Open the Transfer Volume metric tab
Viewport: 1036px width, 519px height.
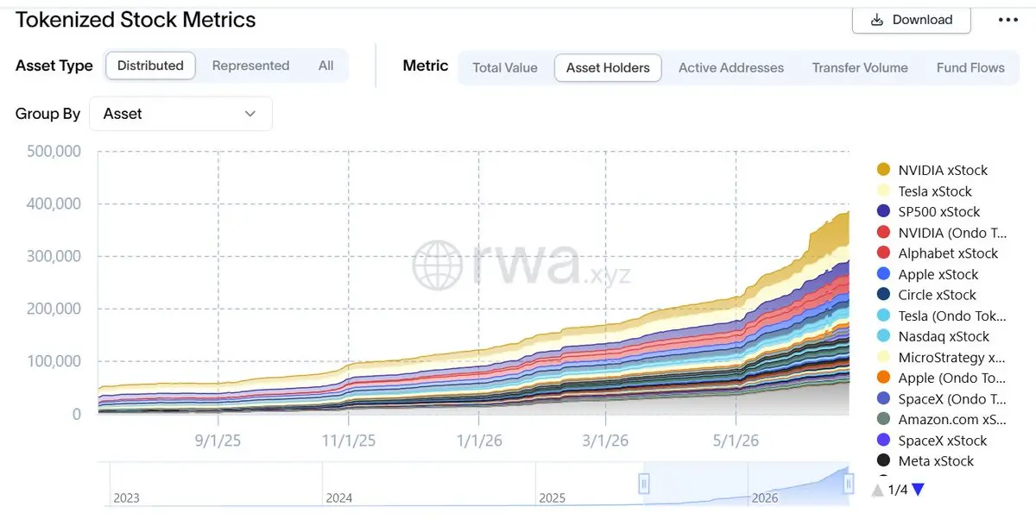[x=860, y=67]
